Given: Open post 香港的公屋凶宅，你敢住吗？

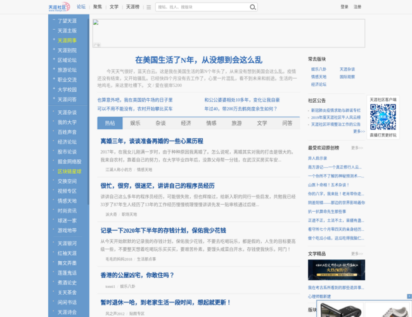Looking at the screenshot, I should [137, 275].
